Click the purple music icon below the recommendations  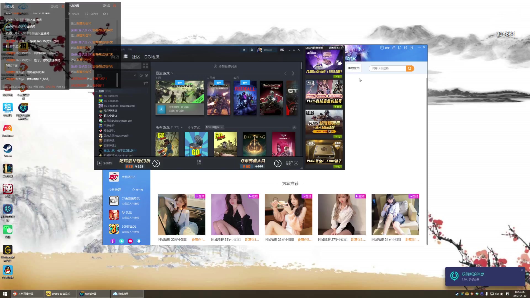pyautogui.click(x=113, y=241)
